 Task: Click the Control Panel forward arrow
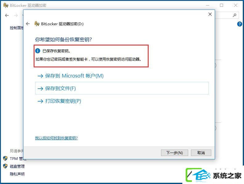point(16,15)
